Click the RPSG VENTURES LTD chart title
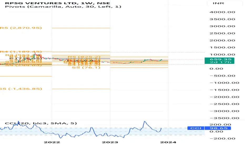 tap(58, 3)
